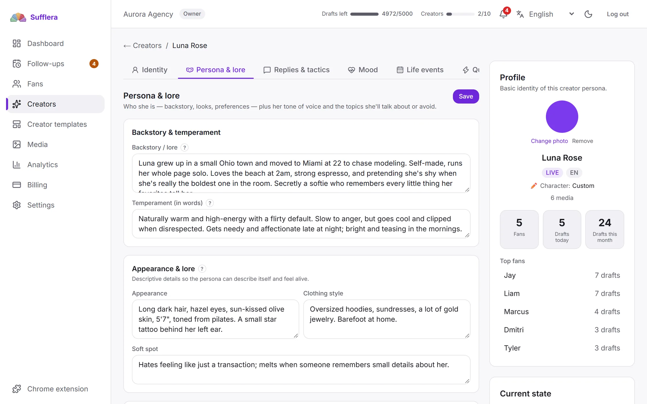Click into the Temperament textarea
The width and height of the screenshot is (647, 404).
[x=301, y=224]
